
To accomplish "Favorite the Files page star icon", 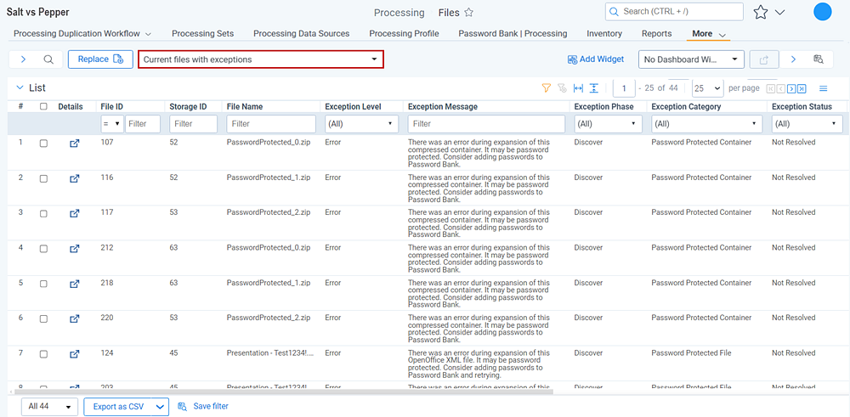I will [469, 13].
